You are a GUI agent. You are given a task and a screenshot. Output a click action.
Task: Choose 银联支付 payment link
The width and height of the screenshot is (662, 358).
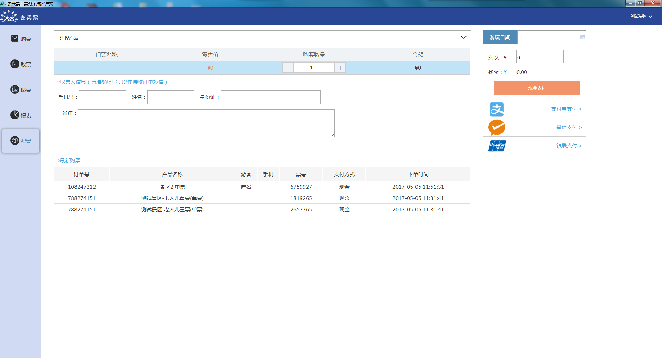click(569, 146)
